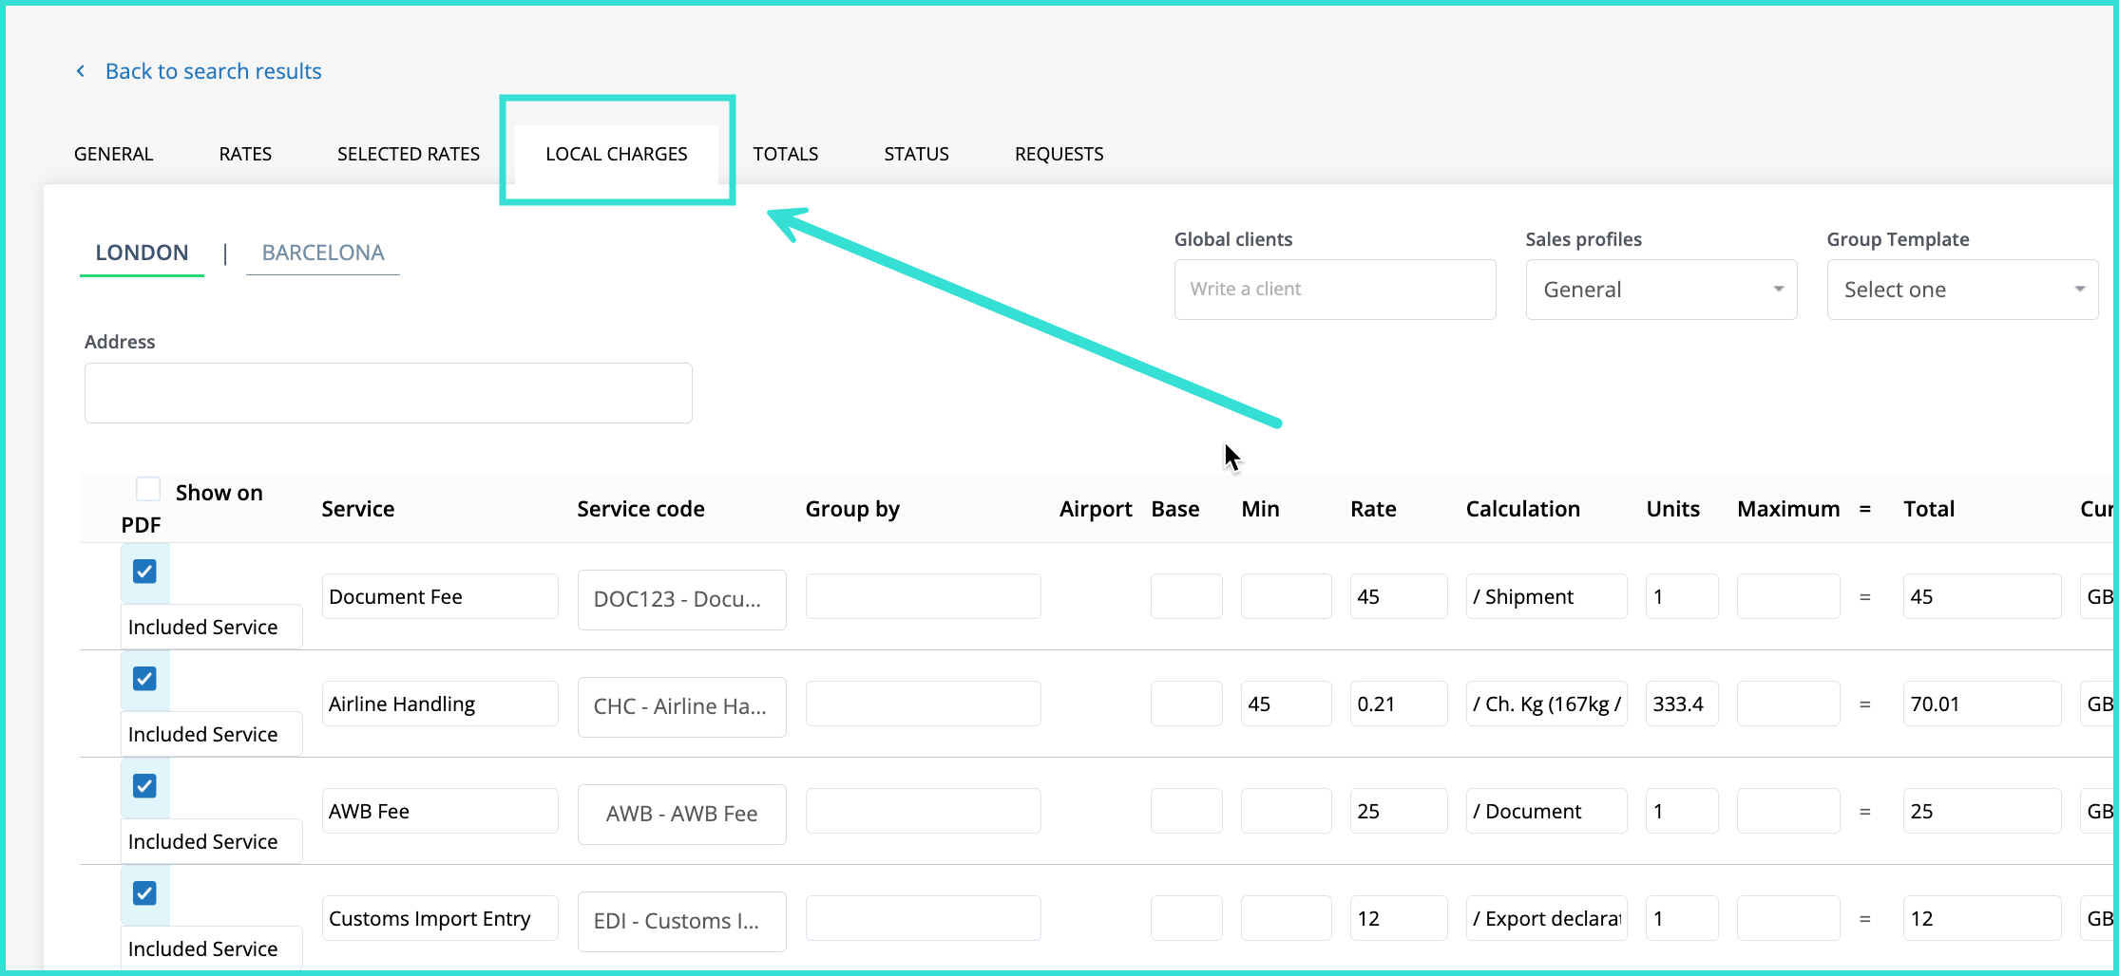
Task: Click the Global clients input field
Action: [x=1334, y=290]
